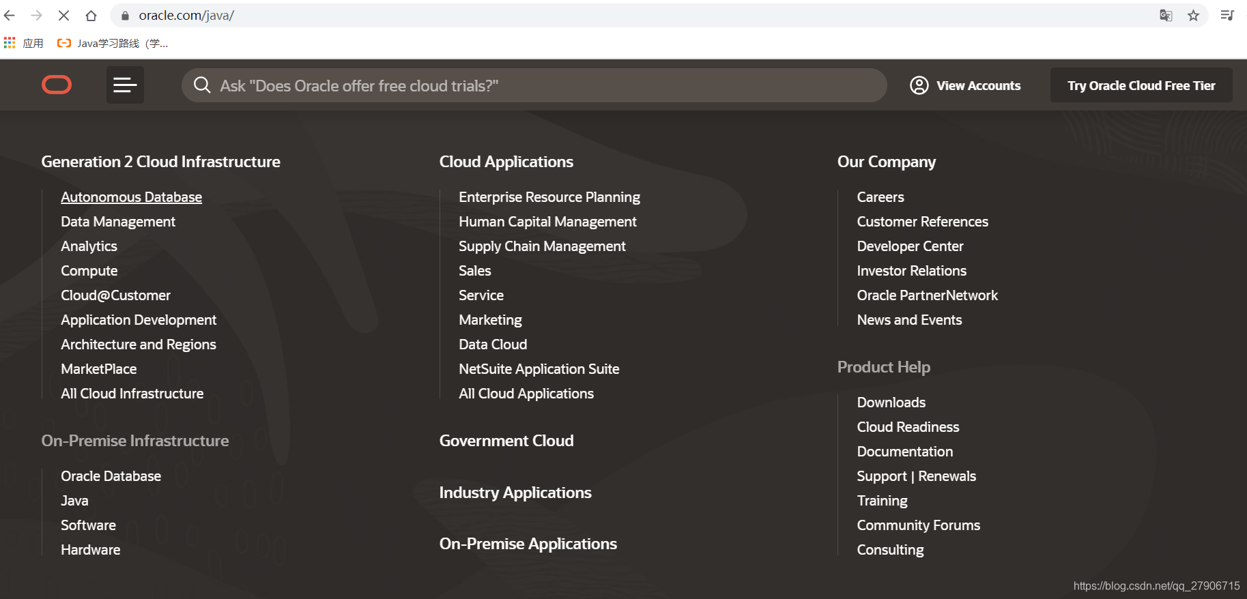Screen dimensions: 1247x599
Task: Open Community Forums link
Action: coord(919,525)
